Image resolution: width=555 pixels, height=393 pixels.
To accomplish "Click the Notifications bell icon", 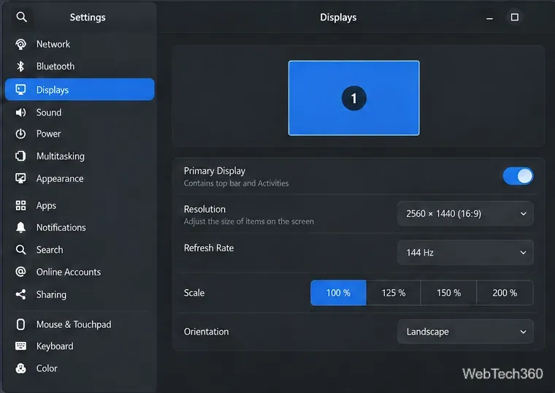I will 20,227.
